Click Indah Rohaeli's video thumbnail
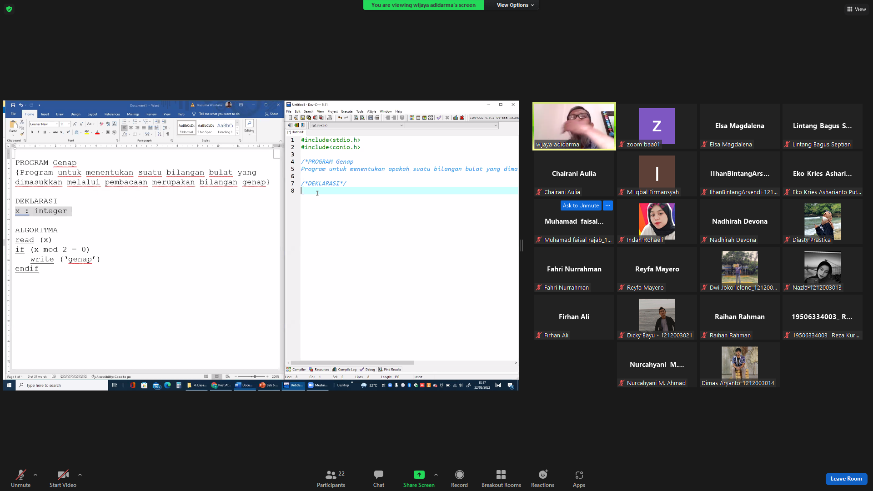The height and width of the screenshot is (491, 873). point(657,221)
